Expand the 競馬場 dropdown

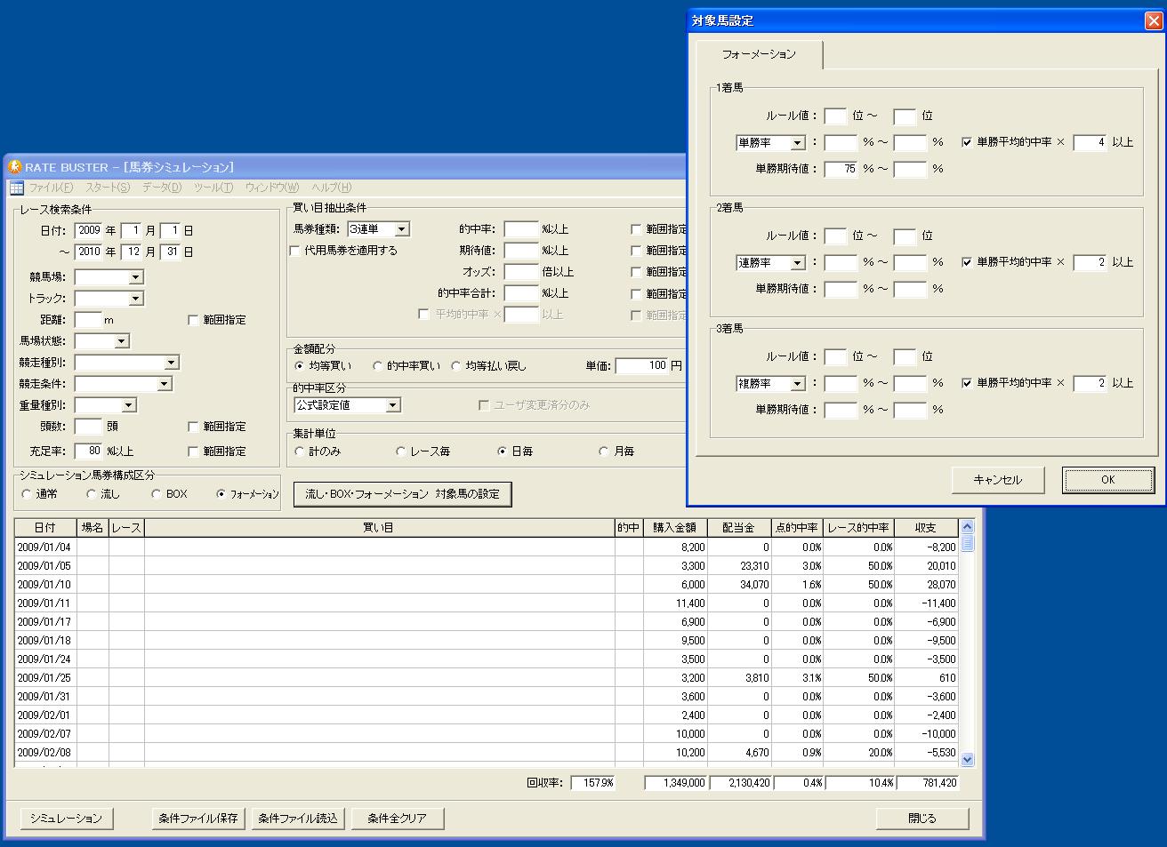tap(135, 277)
